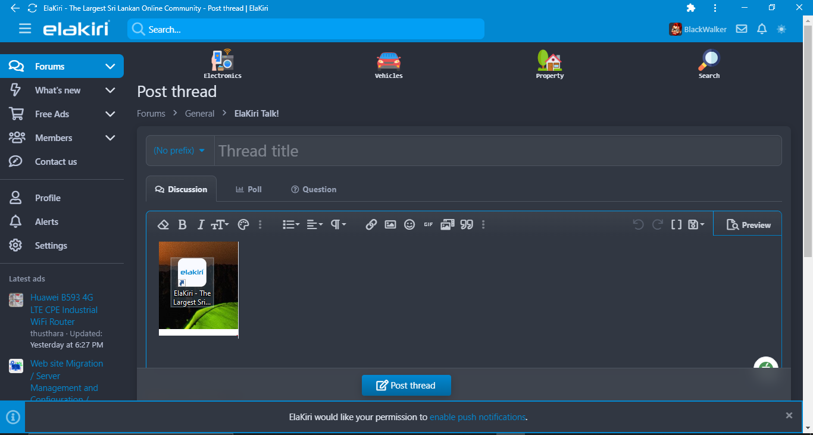
Task: Open the browser extensions puzzle icon
Action: [690, 8]
